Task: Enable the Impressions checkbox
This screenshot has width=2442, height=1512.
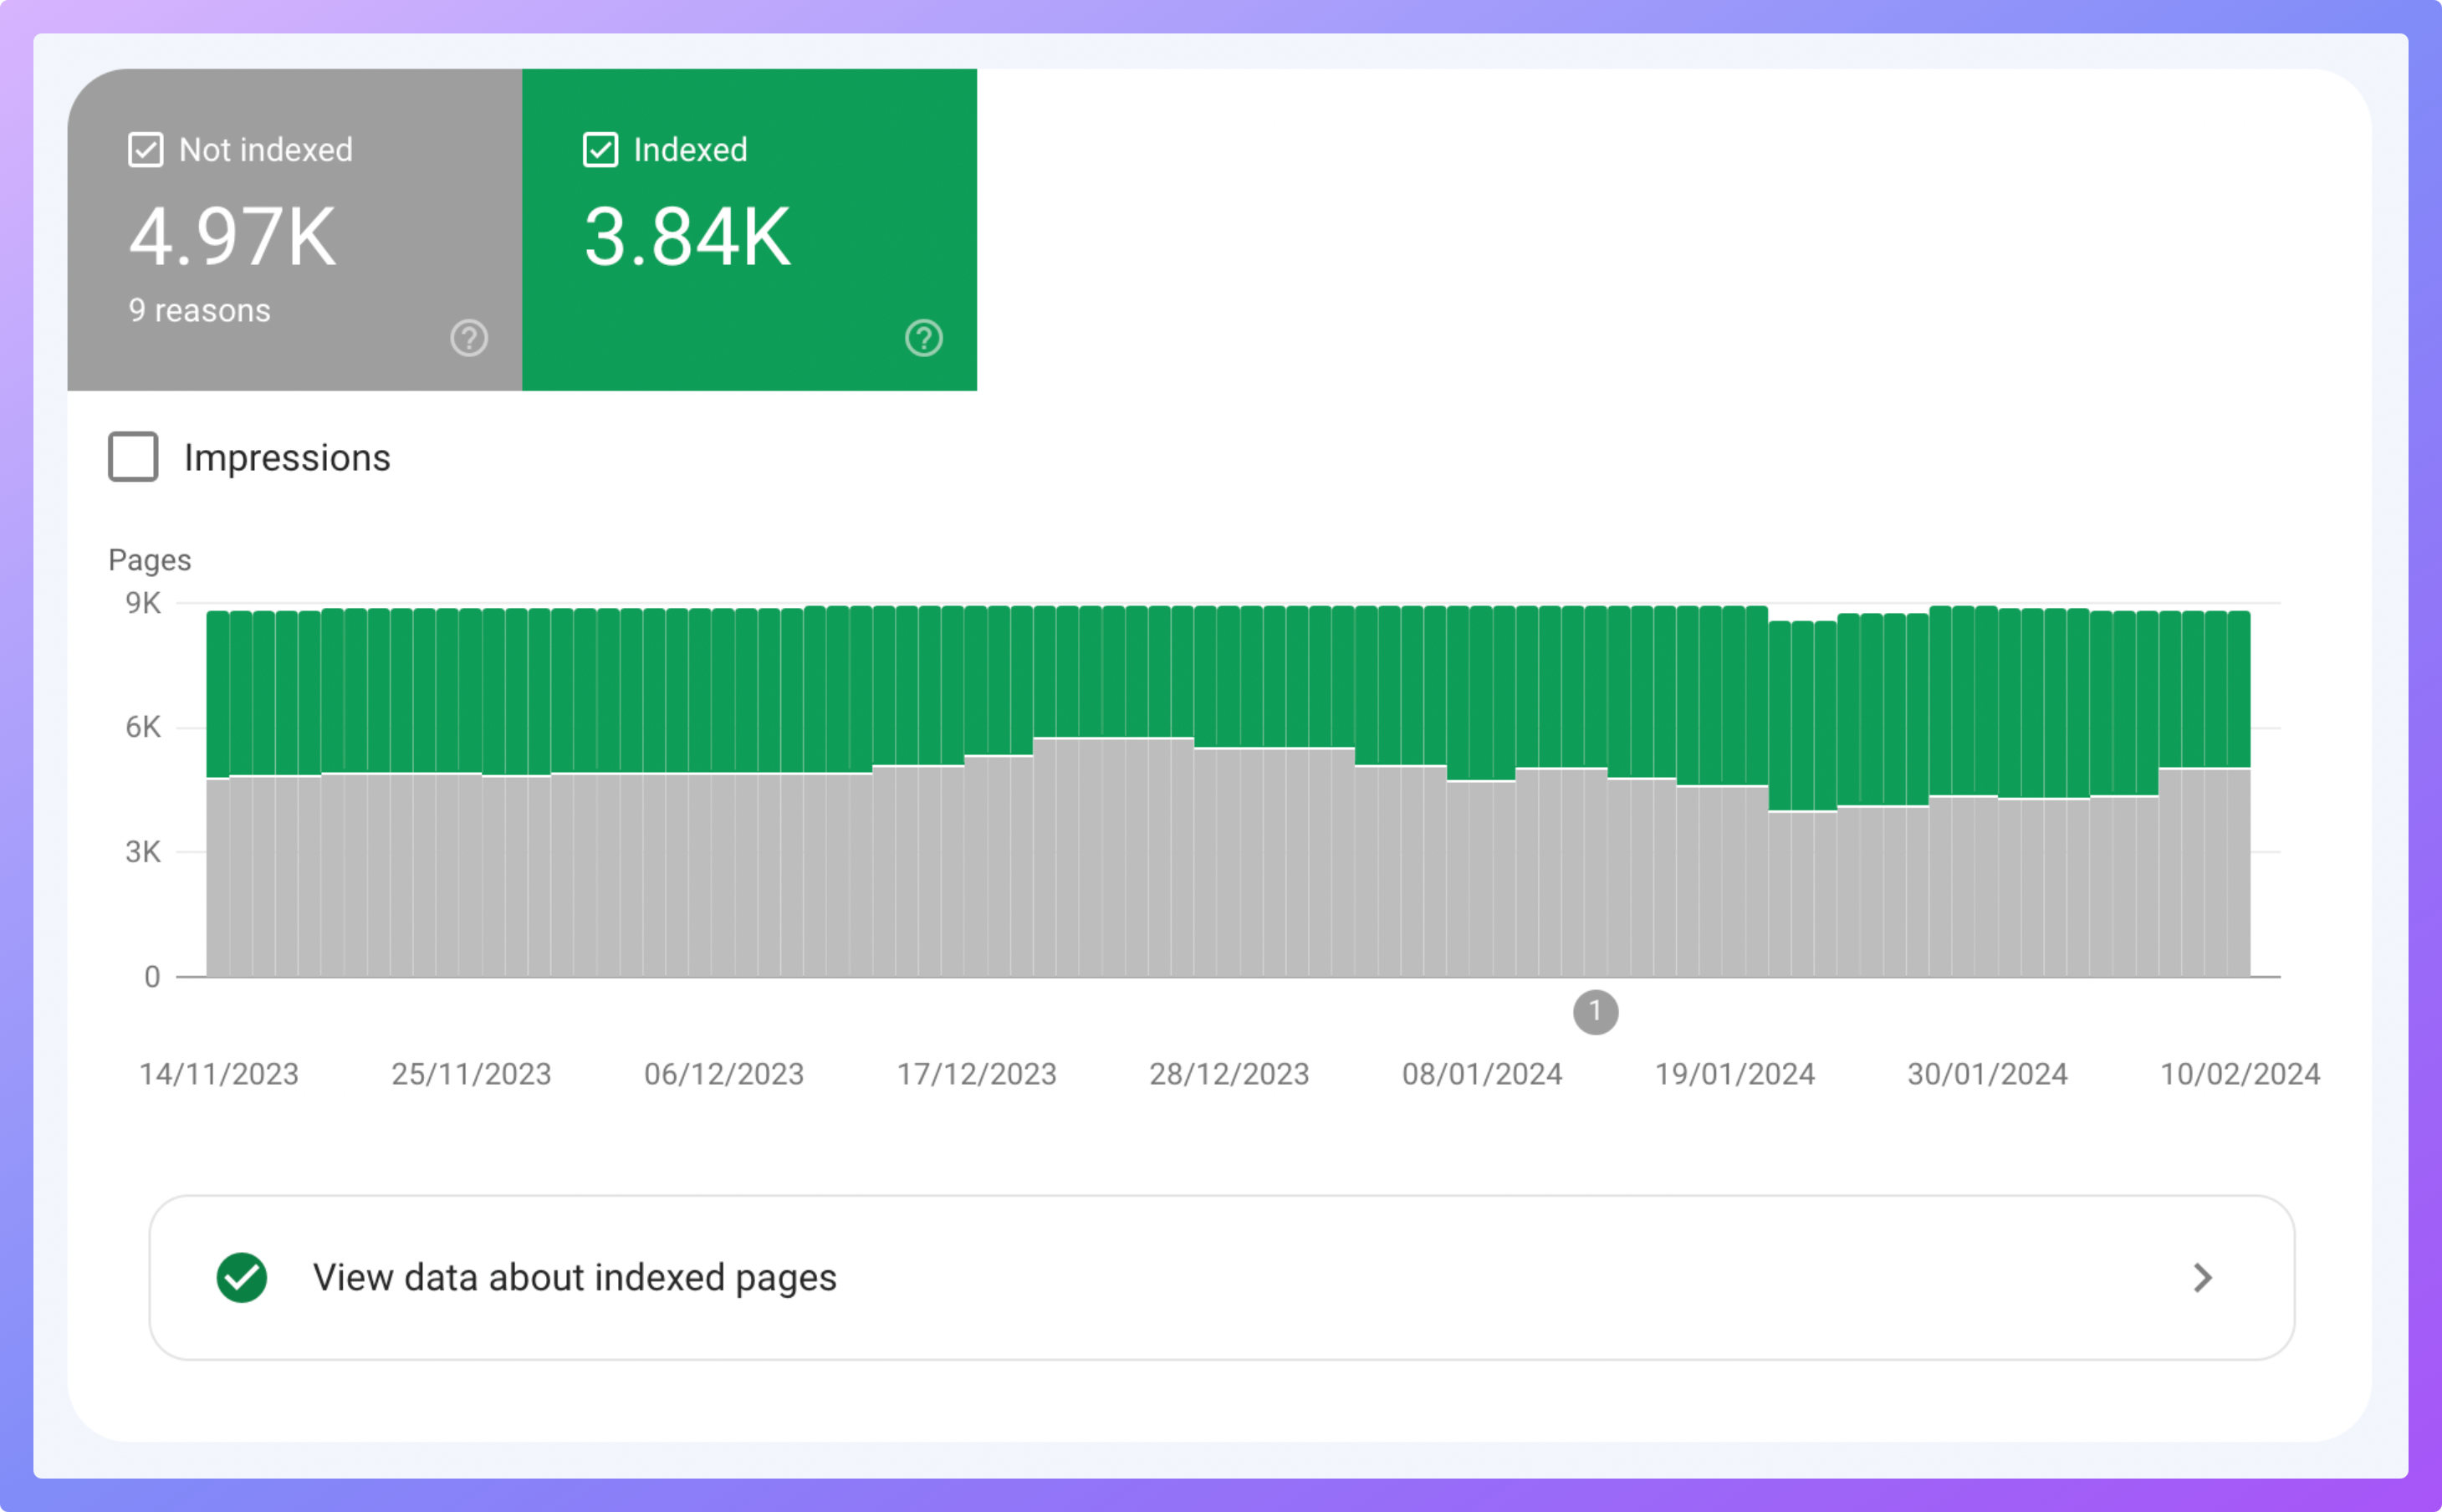Action: [133, 457]
